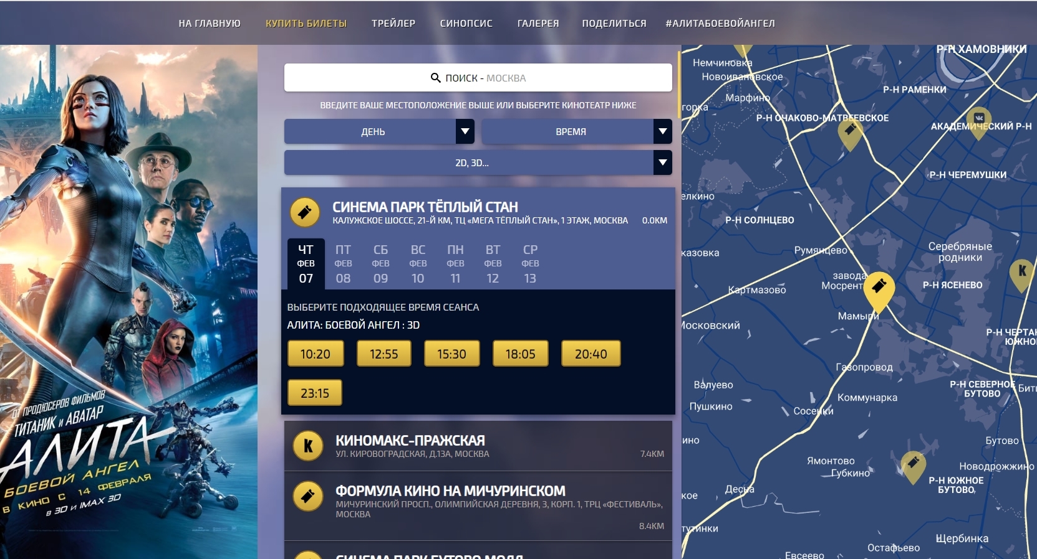Select the ЧТ 07 февраля date tab

(x=306, y=264)
